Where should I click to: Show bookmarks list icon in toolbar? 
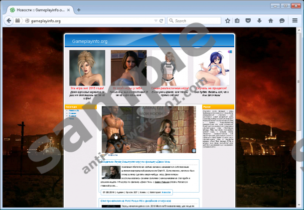(238, 21)
